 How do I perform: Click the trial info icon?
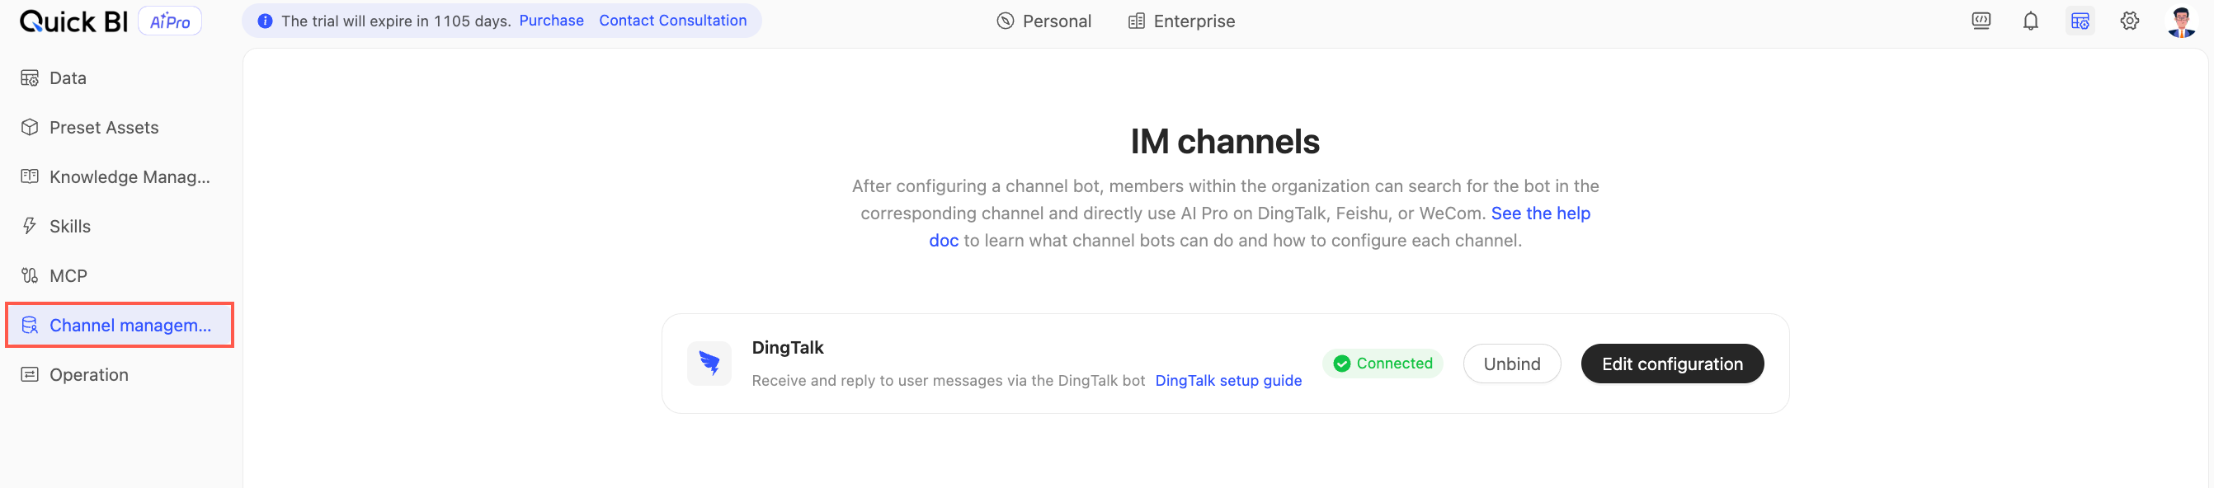tap(266, 21)
